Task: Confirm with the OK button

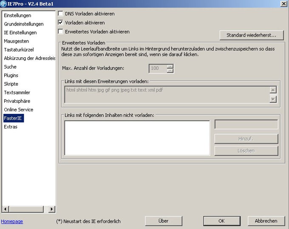Action: click(222, 221)
